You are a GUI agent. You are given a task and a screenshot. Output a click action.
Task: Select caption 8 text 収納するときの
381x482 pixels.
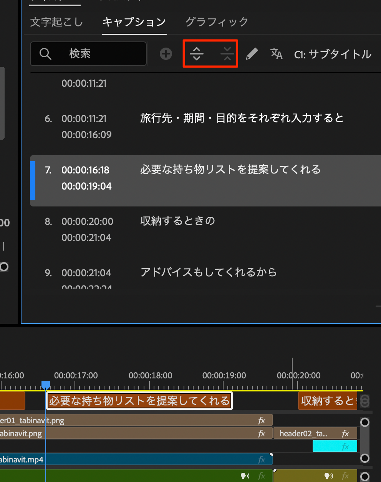pyautogui.click(x=177, y=221)
